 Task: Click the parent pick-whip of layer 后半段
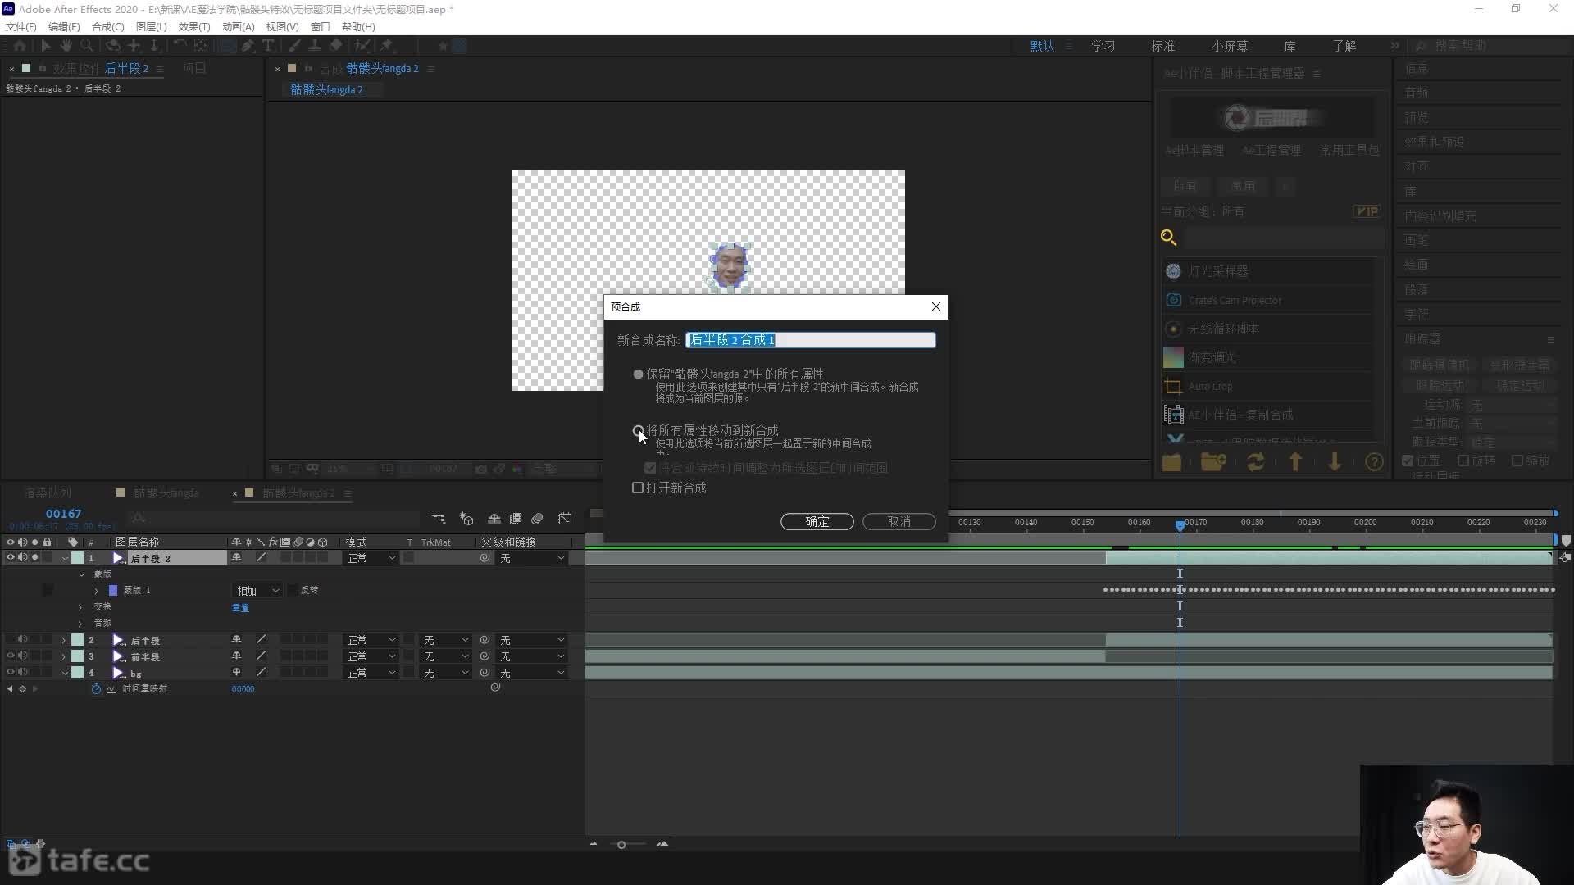[x=484, y=640]
